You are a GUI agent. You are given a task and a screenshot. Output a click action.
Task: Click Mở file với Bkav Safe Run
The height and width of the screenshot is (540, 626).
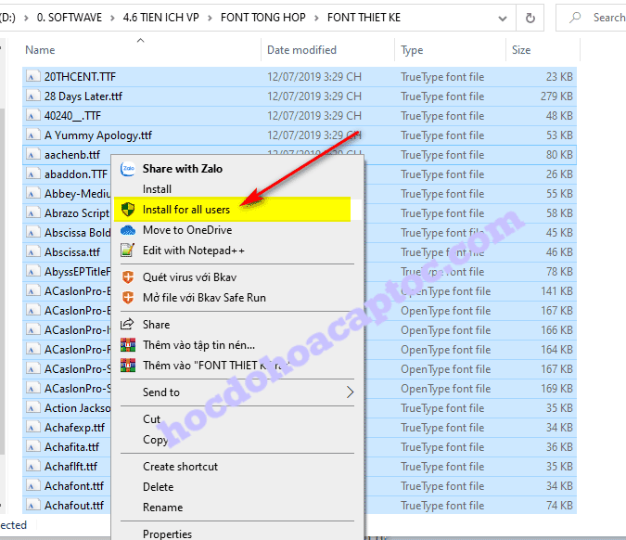[204, 298]
